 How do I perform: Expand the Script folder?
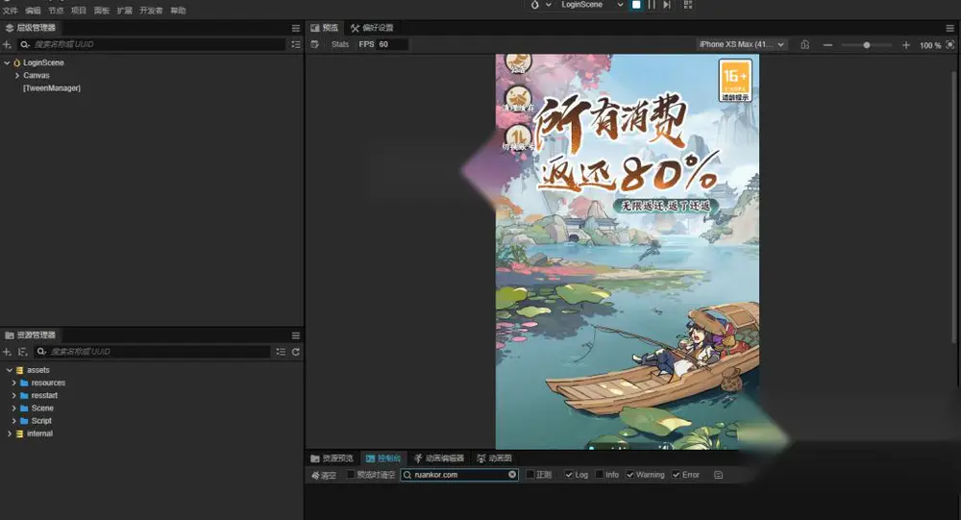14,421
